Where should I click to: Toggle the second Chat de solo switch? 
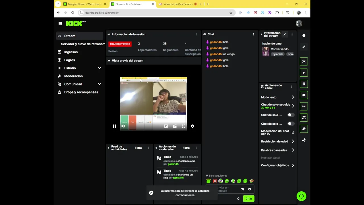coord(290,124)
